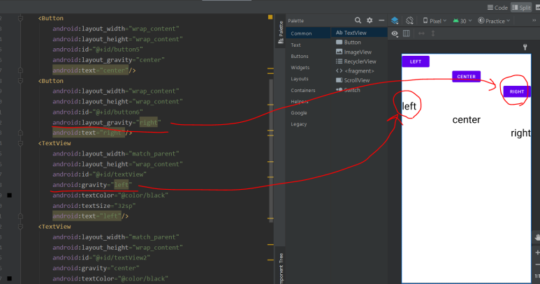
Task: Click the black color swatch beside second textColor line
Action: (x=10, y=278)
